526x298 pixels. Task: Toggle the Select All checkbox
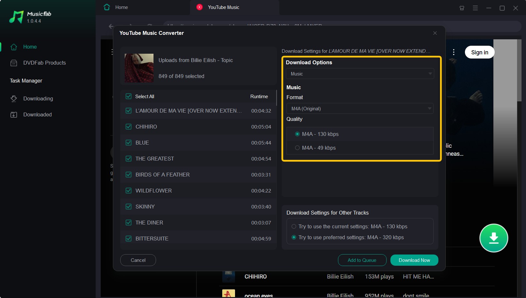[x=129, y=96]
